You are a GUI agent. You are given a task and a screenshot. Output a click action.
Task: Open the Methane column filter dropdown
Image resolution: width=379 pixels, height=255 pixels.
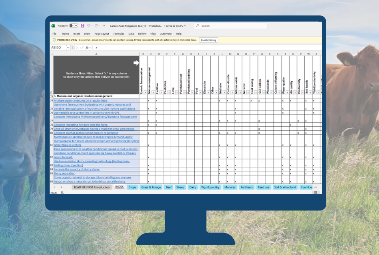coord(224,92)
